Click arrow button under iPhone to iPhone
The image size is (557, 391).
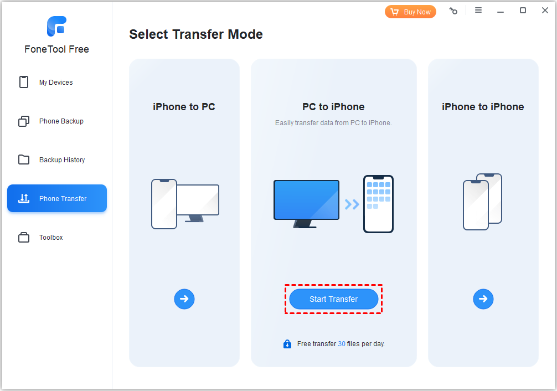pos(483,299)
